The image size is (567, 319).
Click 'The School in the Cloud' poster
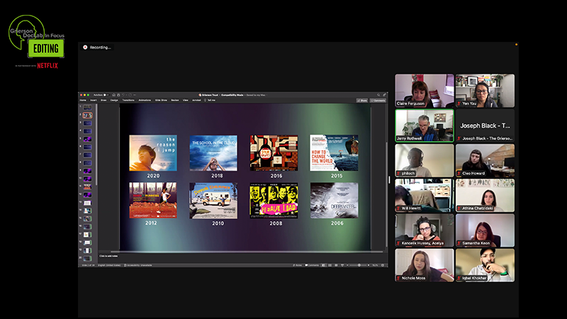[213, 153]
